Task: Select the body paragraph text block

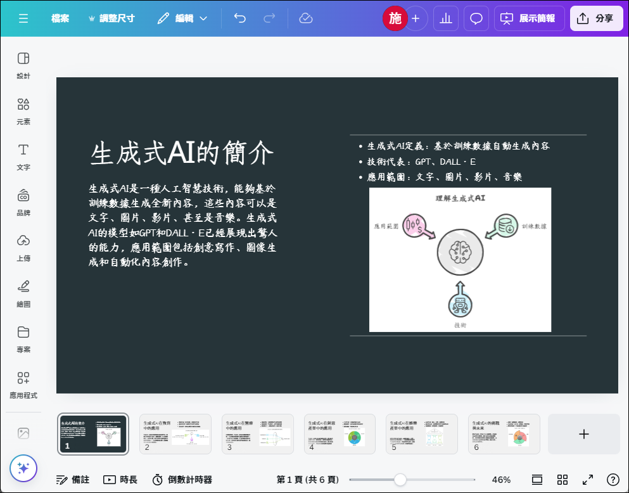Action: pyautogui.click(x=182, y=226)
